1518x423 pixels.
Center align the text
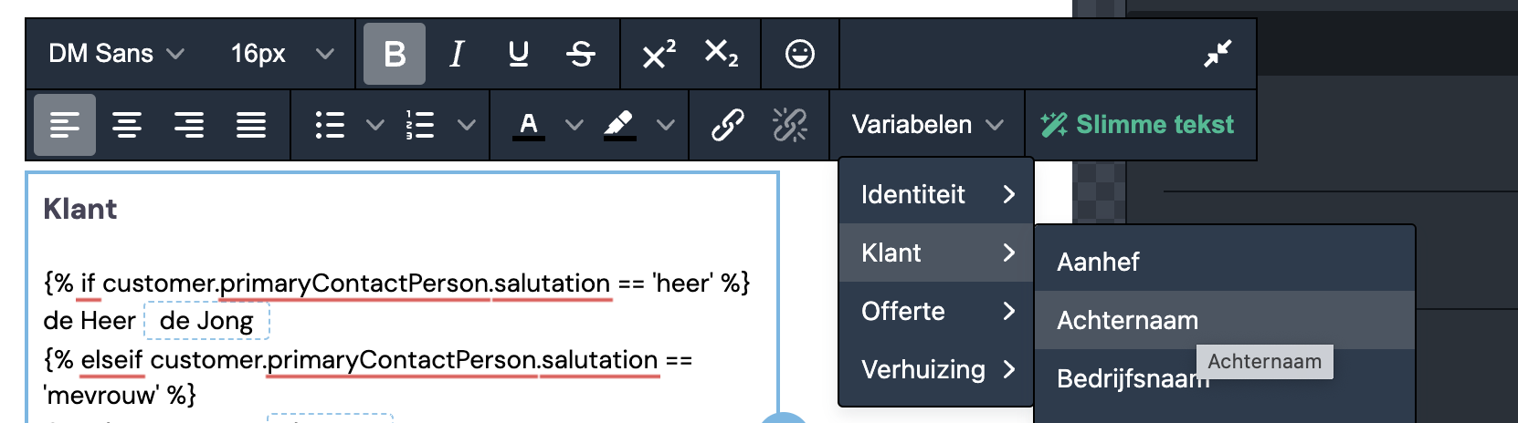pyautogui.click(x=127, y=125)
